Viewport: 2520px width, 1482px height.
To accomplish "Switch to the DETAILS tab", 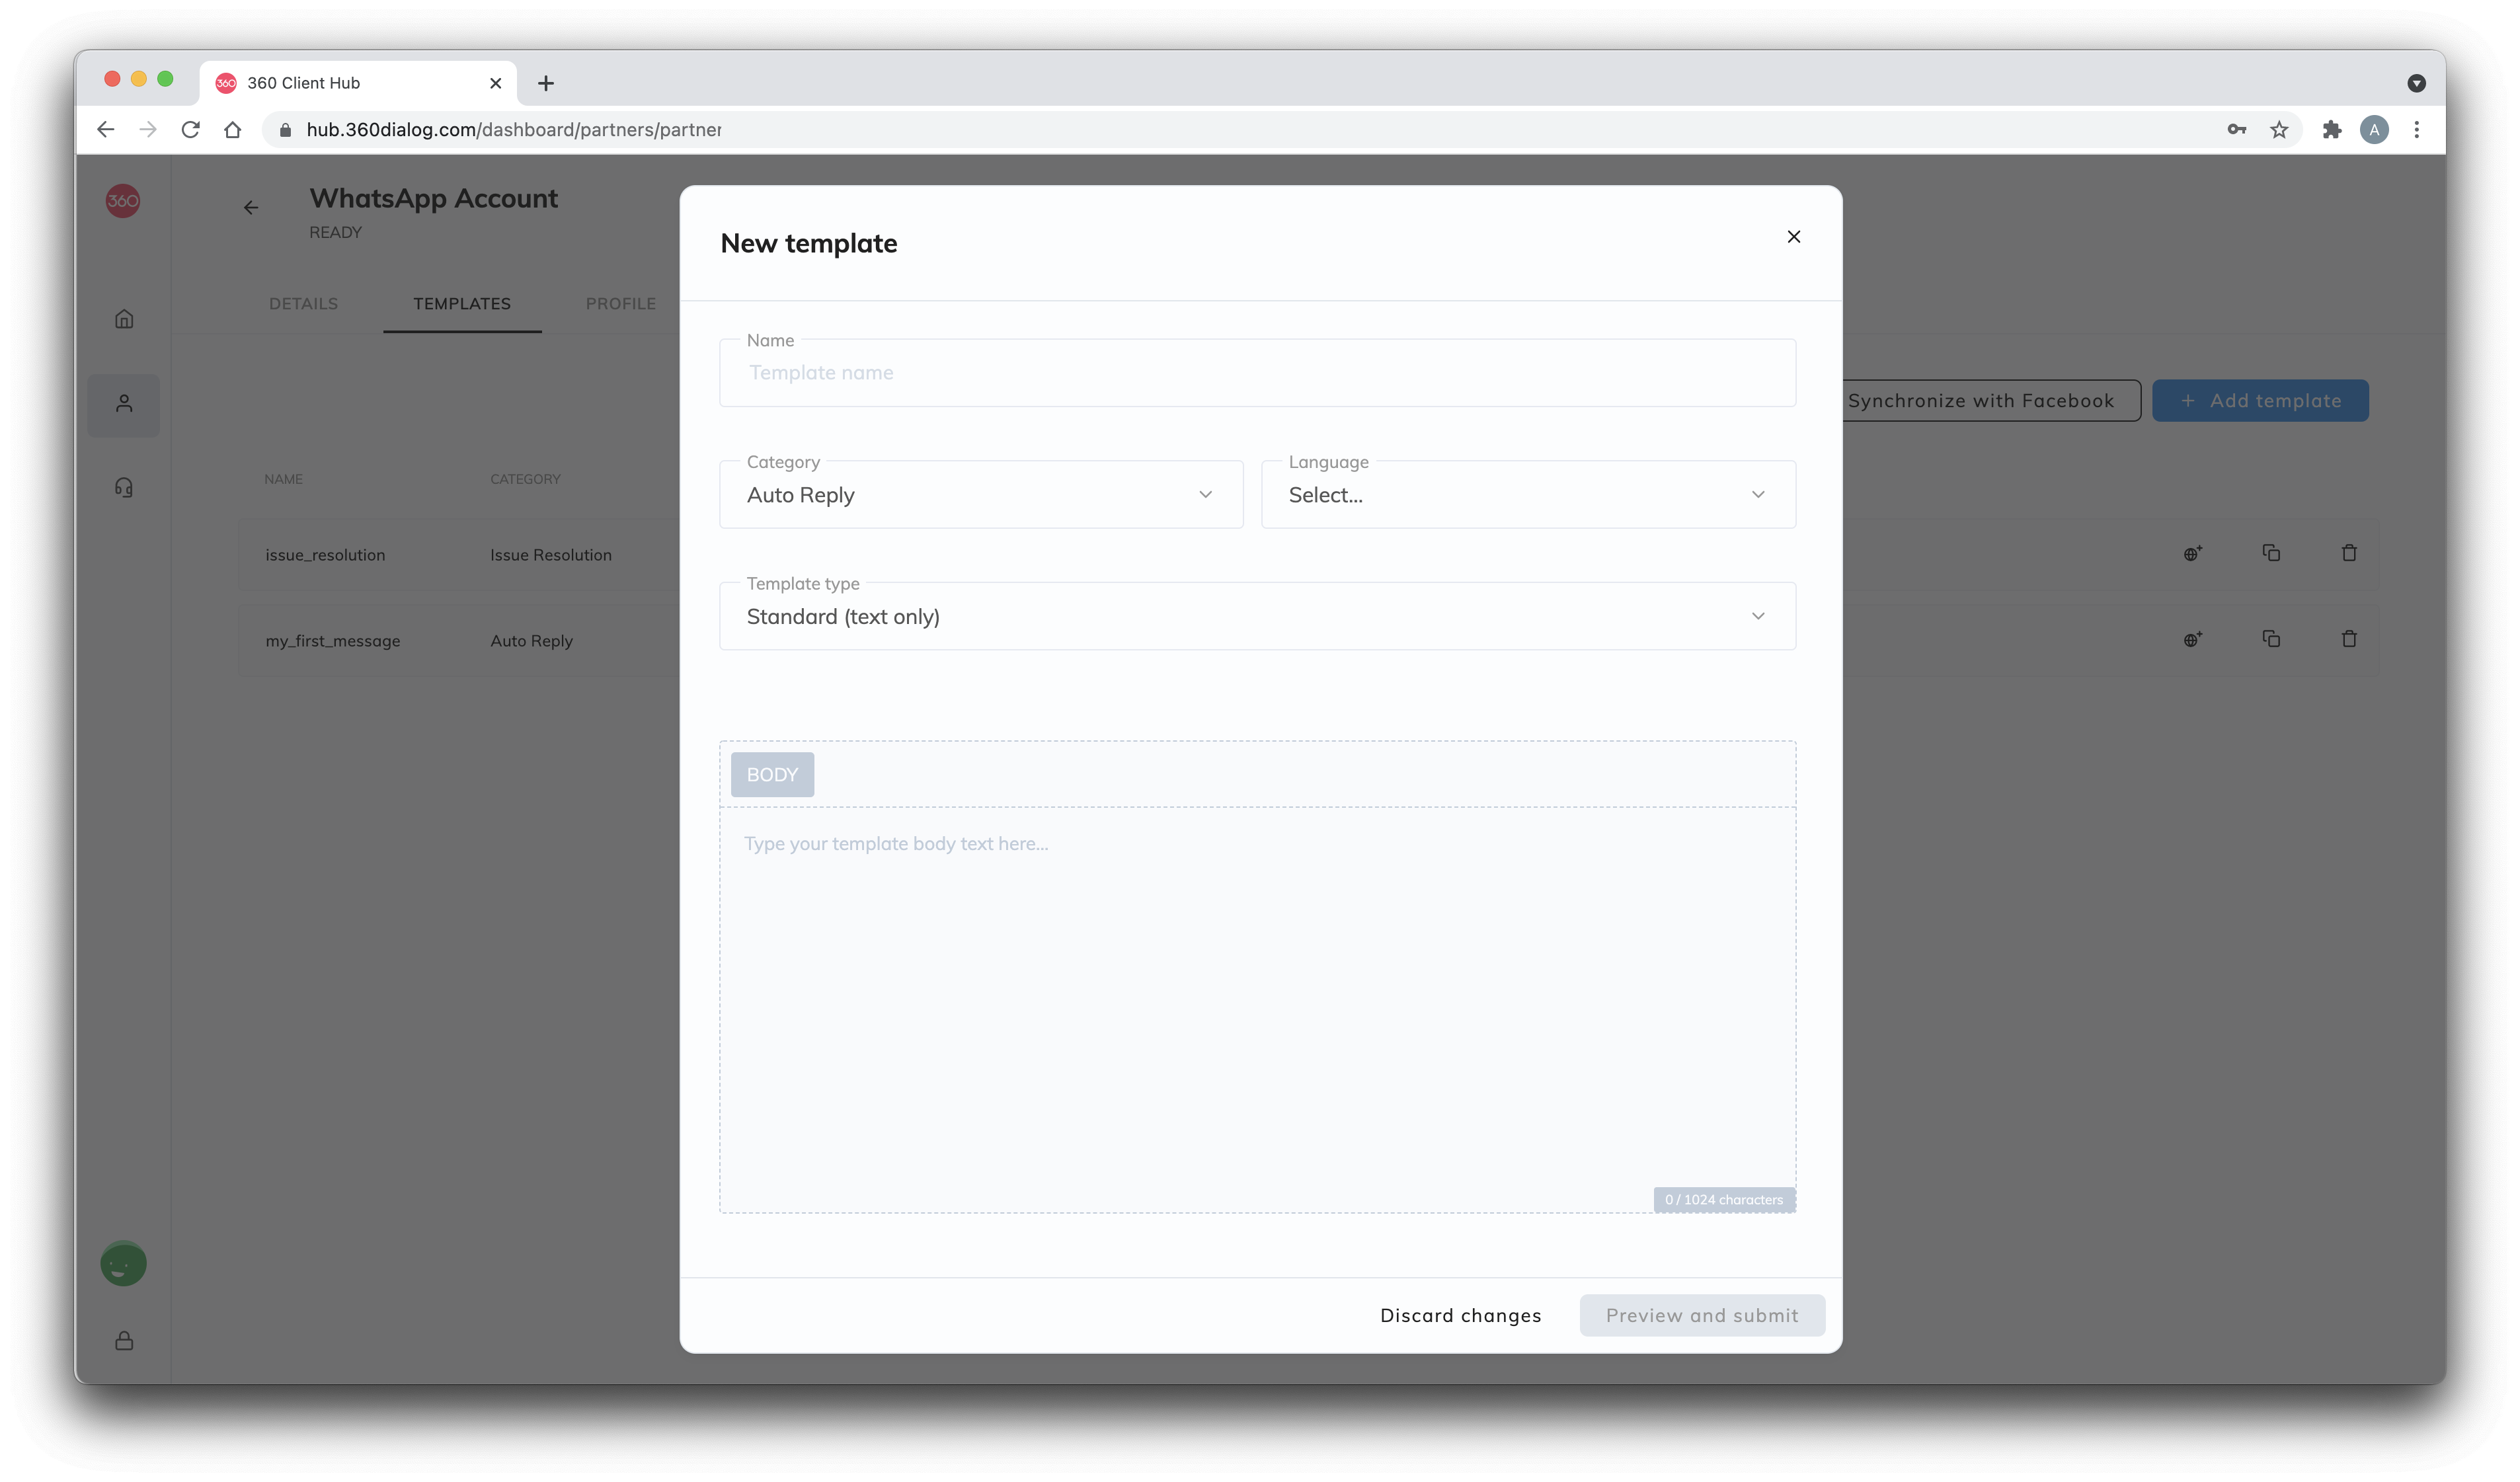I will [303, 304].
